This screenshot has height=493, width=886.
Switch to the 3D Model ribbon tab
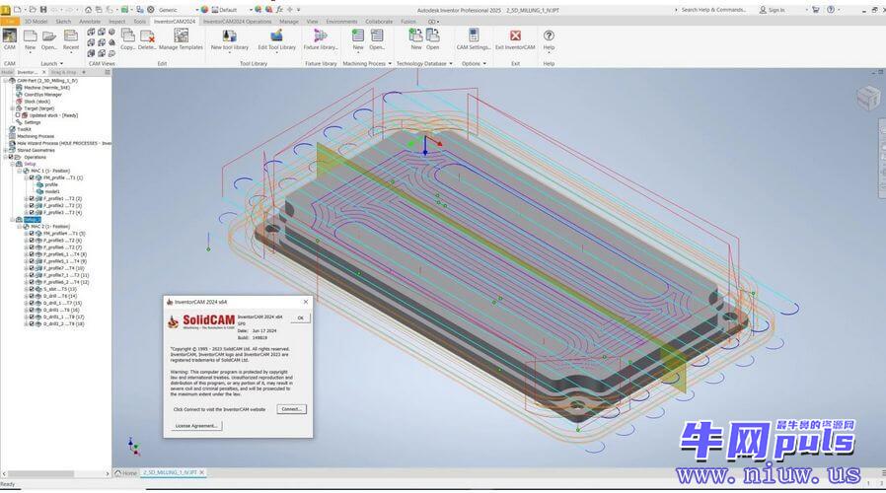point(36,22)
